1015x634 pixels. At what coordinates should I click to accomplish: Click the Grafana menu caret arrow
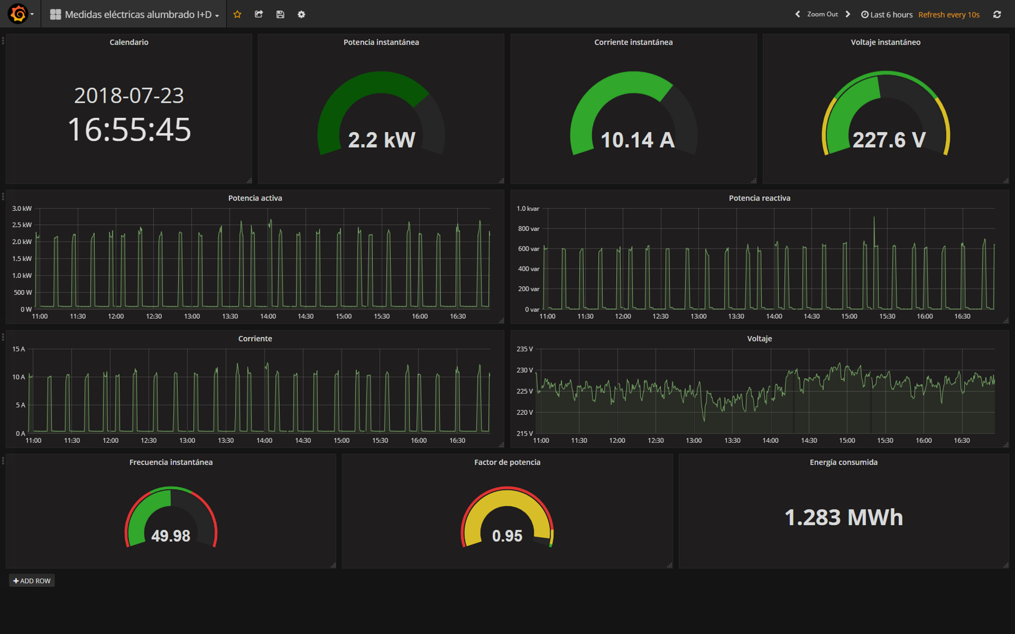click(x=32, y=15)
